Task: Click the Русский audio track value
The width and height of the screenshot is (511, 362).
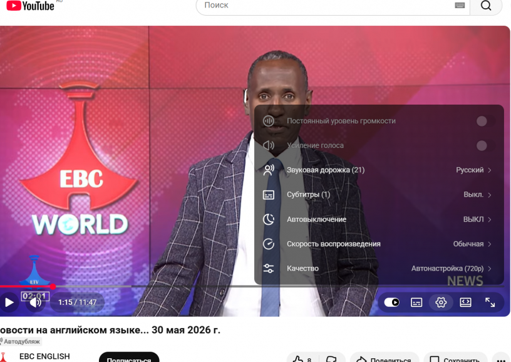Action: tap(470, 170)
